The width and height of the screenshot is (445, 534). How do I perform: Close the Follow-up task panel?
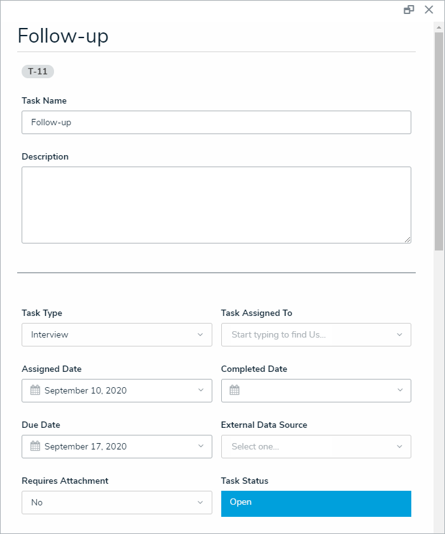[428, 10]
